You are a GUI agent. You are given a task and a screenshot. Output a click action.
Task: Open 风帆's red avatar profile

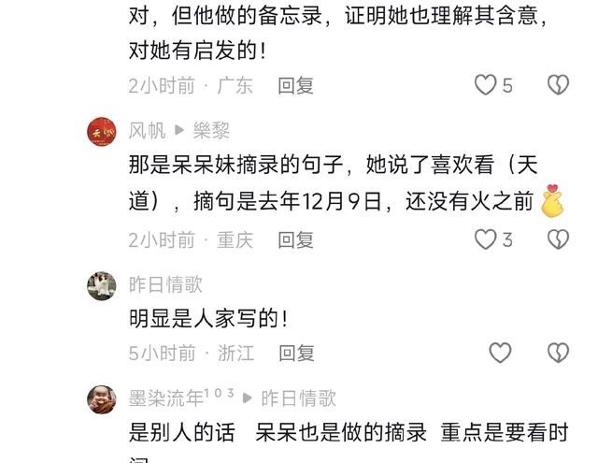pos(102,131)
